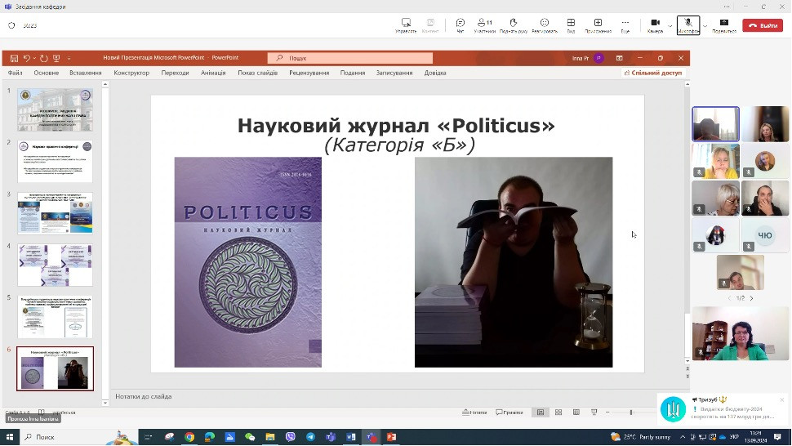Viewport: 792px width, 446px height.
Task: Open the Анімація ribbon tab
Action: point(213,73)
